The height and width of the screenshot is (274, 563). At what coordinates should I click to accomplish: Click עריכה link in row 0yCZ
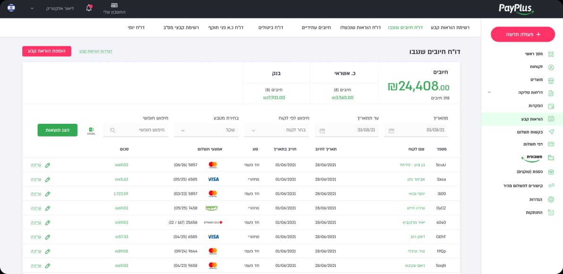coord(36,208)
